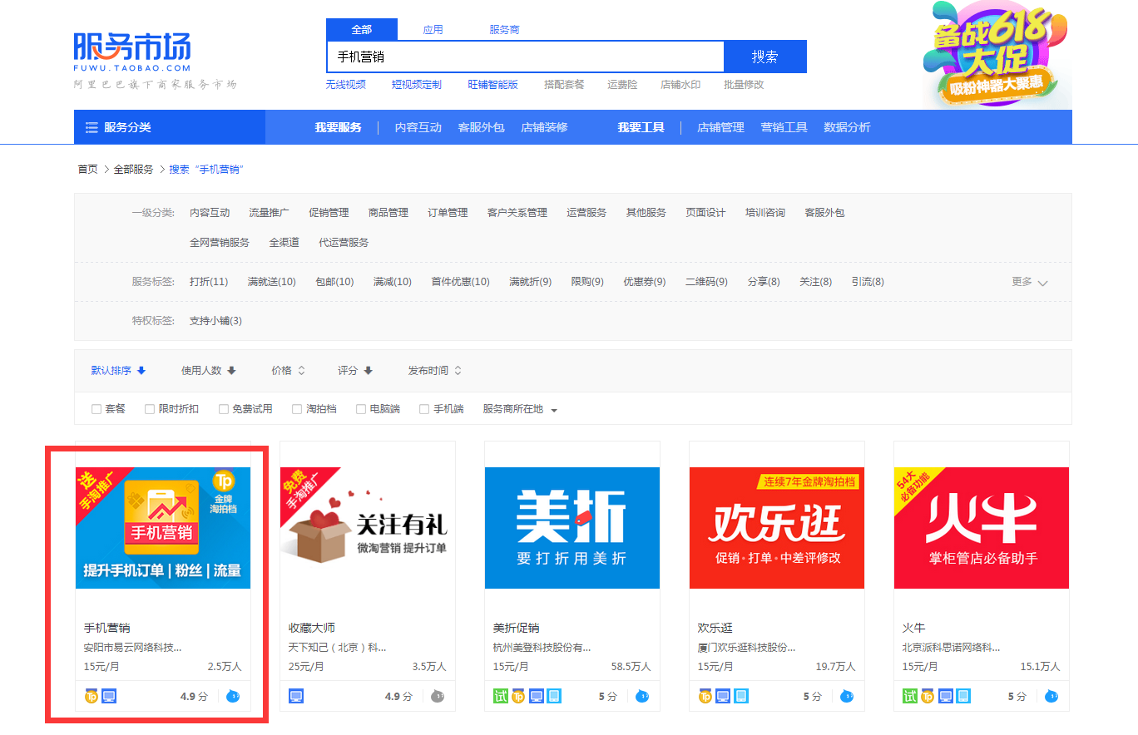Screen dimensions: 1138x735
Task: Click the grey Wangwang icon on 收藏大师 card
Action: point(438,696)
